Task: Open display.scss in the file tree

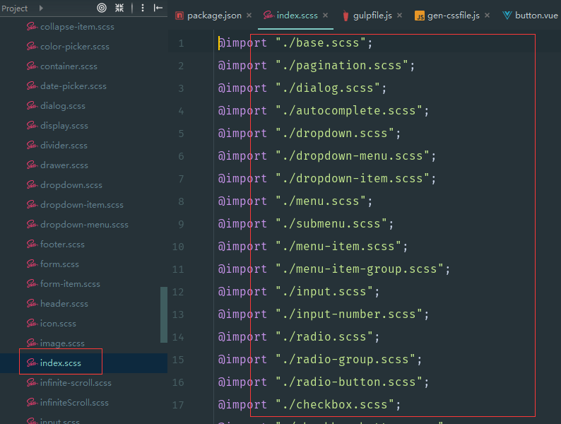Action: 64,126
